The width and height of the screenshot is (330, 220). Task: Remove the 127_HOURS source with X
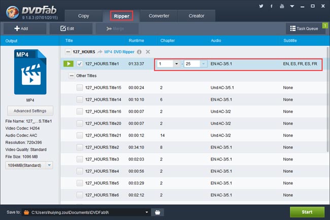point(148,52)
